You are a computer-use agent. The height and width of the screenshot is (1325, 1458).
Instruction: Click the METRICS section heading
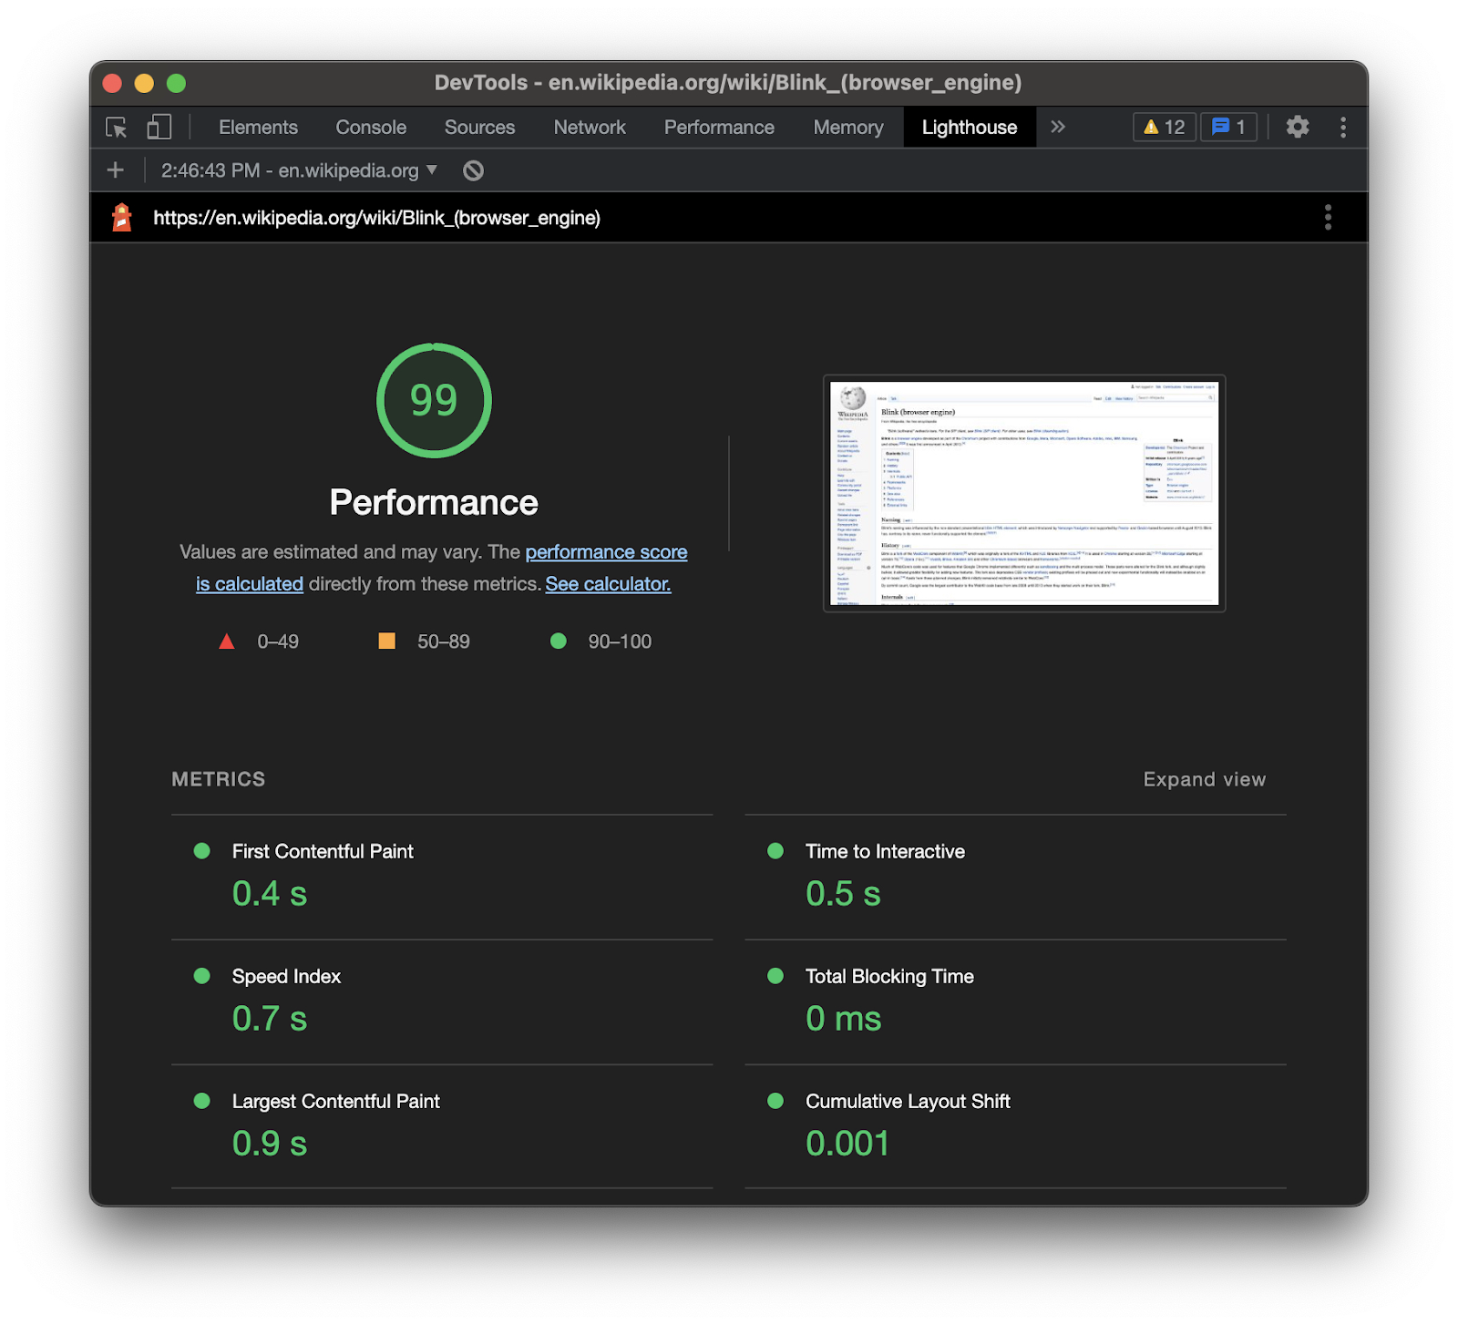tap(219, 779)
